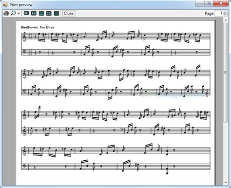Minimize the Print preview window

(x=200, y=3)
